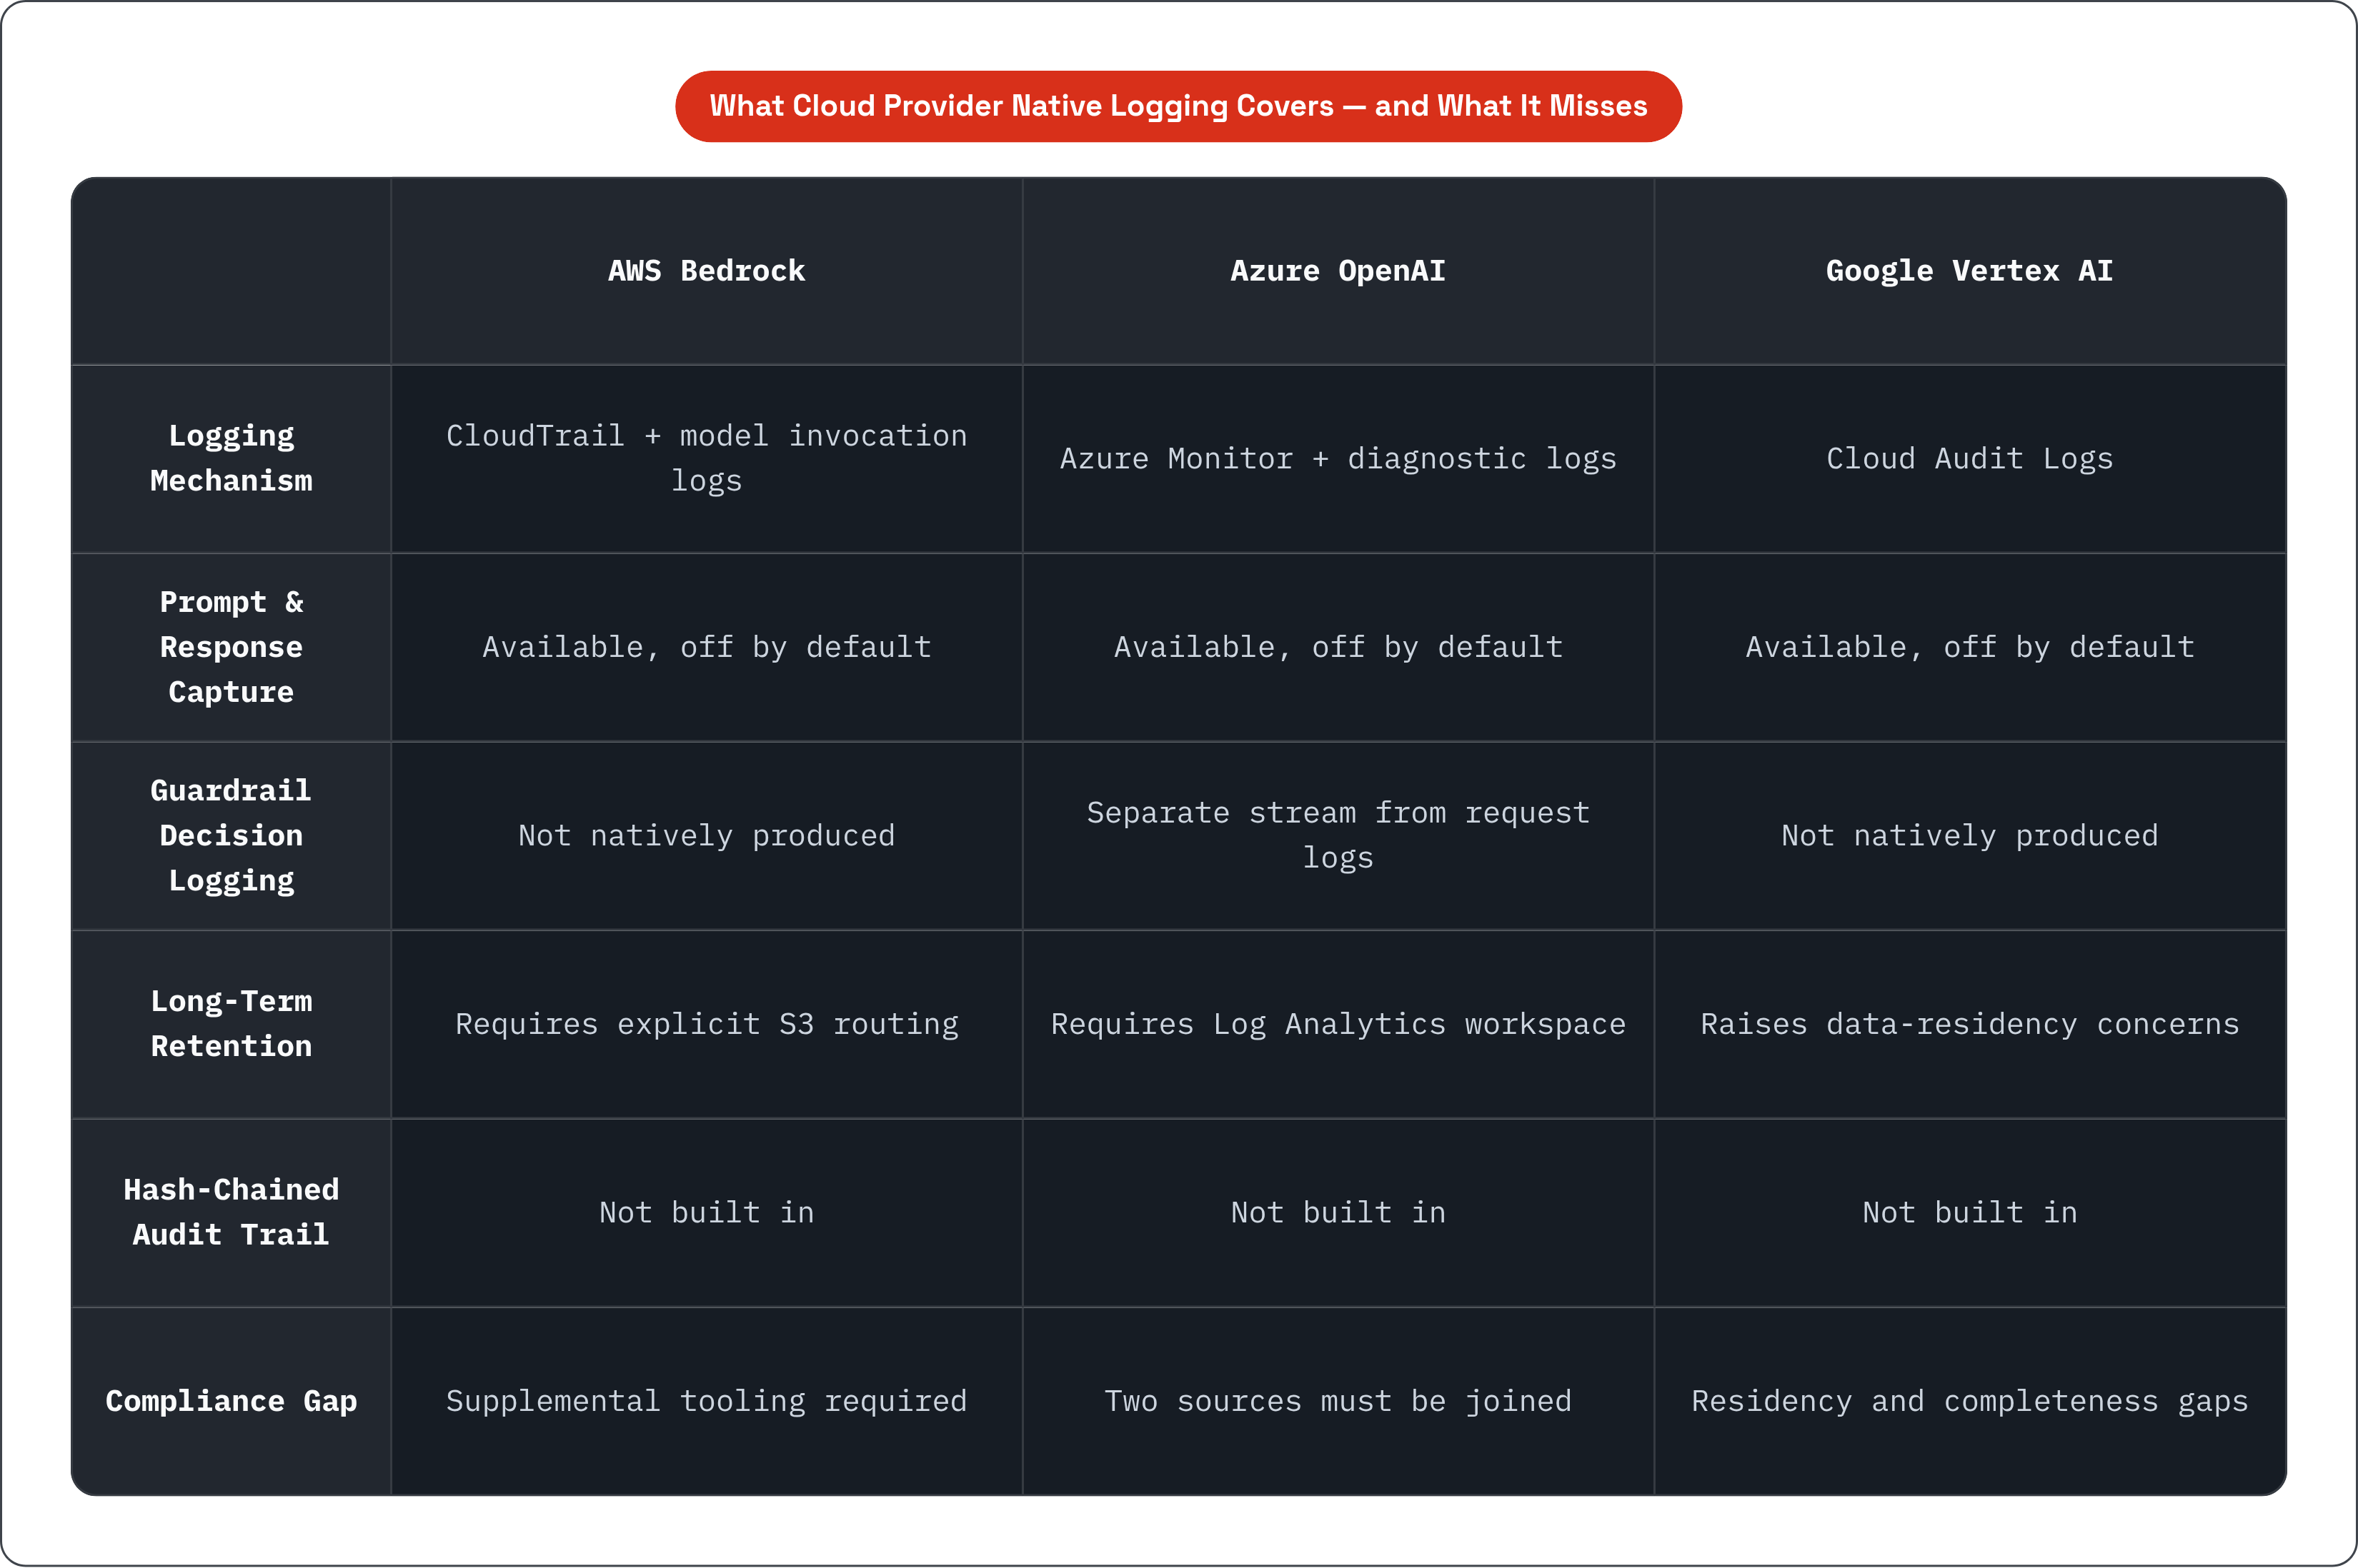This screenshot has height=1568, width=2358.
Task: Click the 'Two sources must be joined' cell
Action: 1338,1401
